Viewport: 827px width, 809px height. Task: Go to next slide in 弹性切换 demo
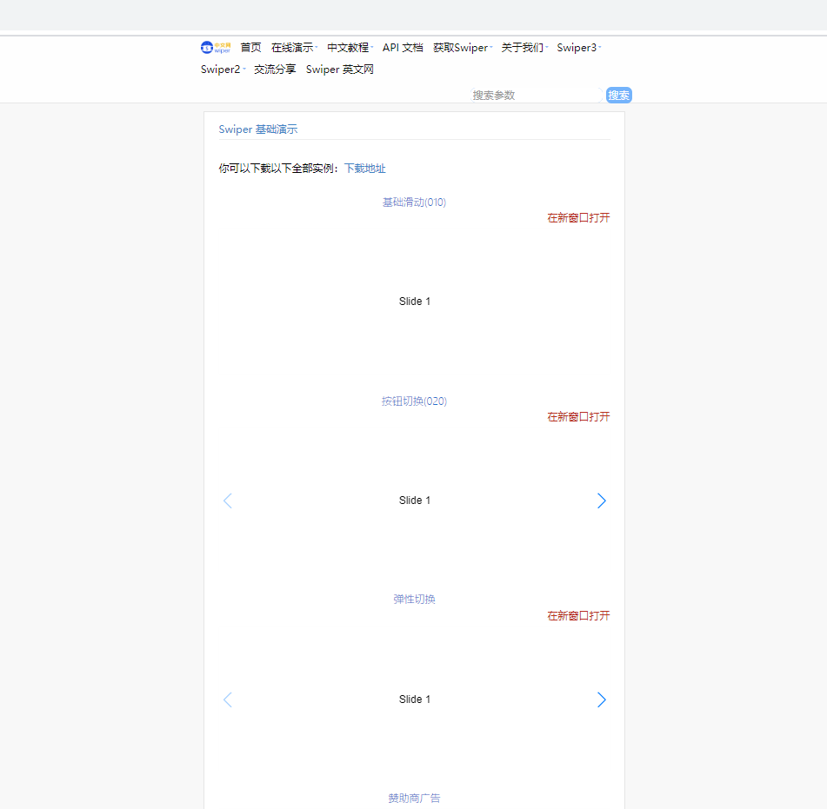click(601, 700)
